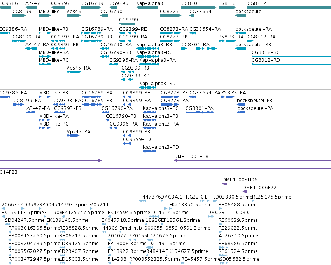The width and height of the screenshot is (331, 265).
Task: Click the SD05682.5prime EST label
Action: pos(240,259)
